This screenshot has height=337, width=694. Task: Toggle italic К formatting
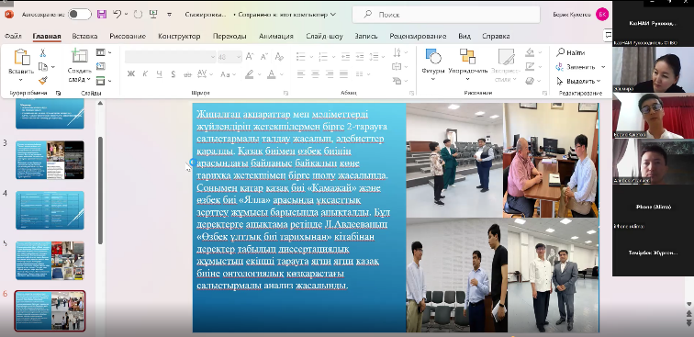click(145, 74)
